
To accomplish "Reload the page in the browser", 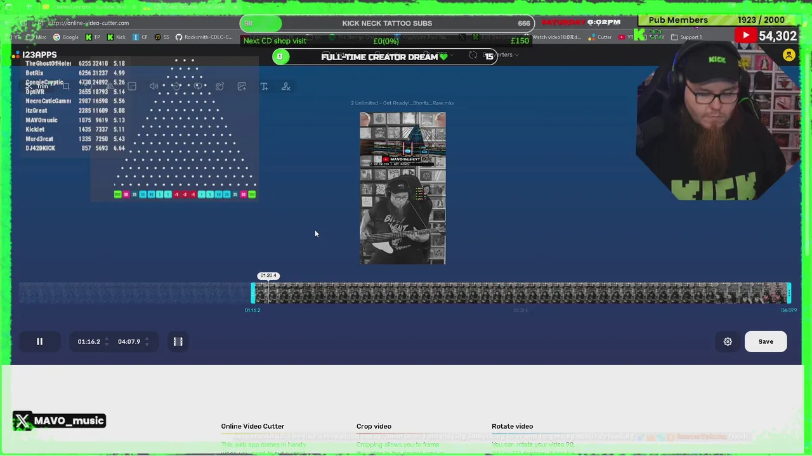I will pyautogui.click(x=23, y=23).
